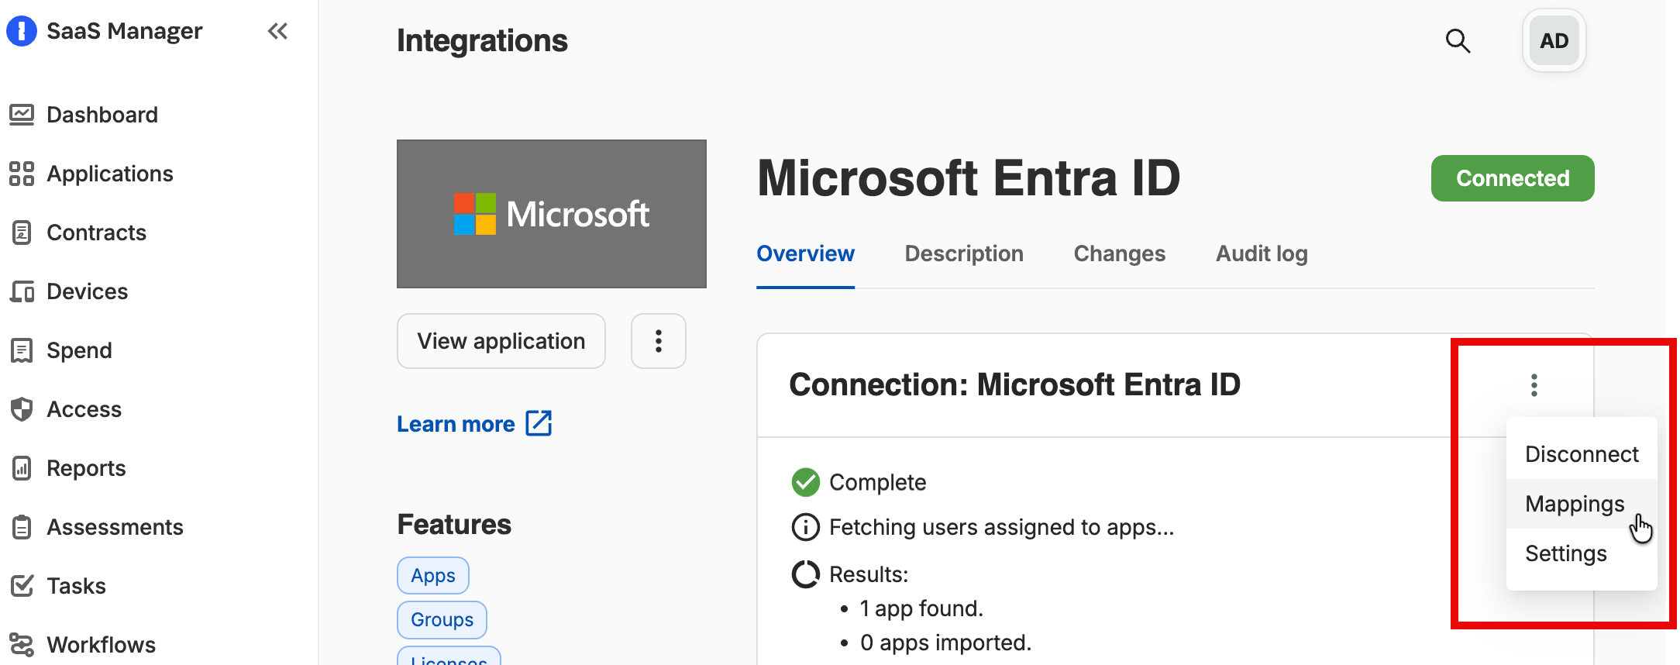This screenshot has height=665, width=1680.
Task: Switch to the Description tab
Action: click(x=964, y=254)
